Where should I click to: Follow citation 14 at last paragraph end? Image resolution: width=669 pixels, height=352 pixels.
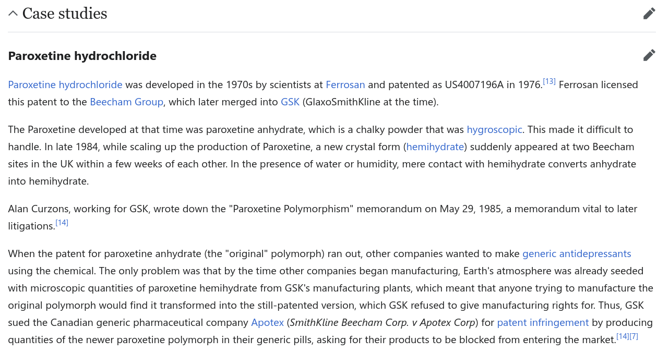623,336
